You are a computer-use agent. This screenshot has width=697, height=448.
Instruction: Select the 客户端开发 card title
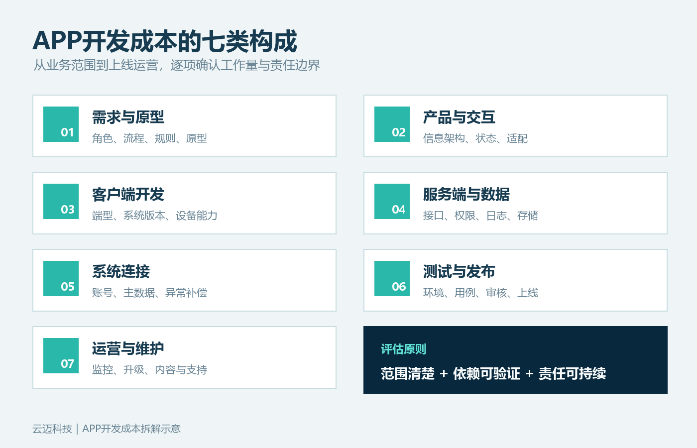coord(128,195)
